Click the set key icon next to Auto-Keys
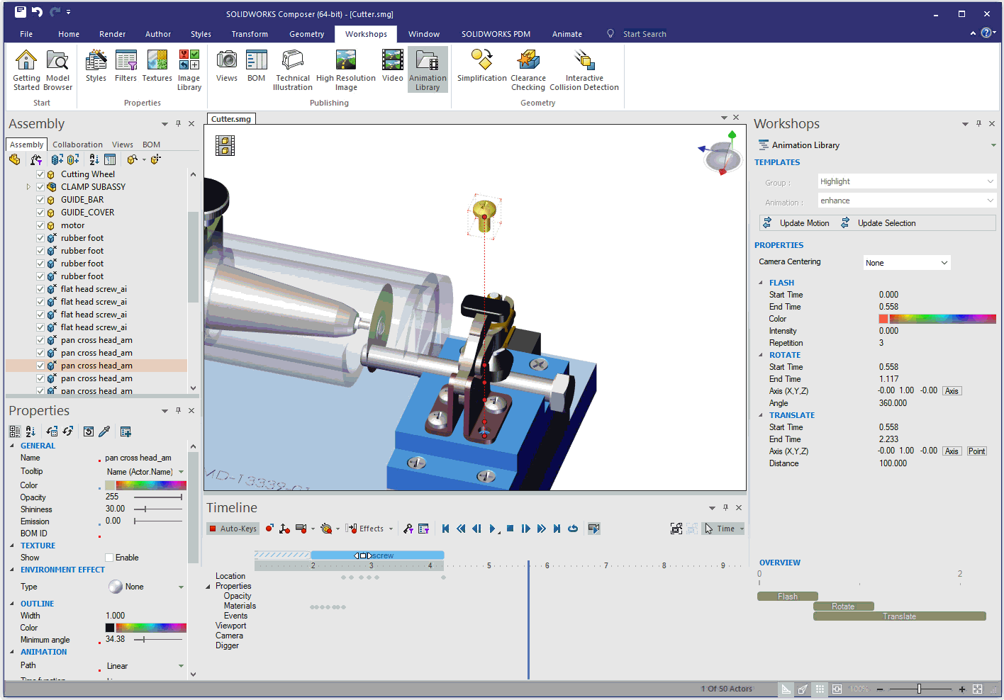 pos(269,529)
